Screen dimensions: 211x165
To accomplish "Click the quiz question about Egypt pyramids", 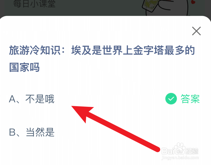I will pos(102,59).
